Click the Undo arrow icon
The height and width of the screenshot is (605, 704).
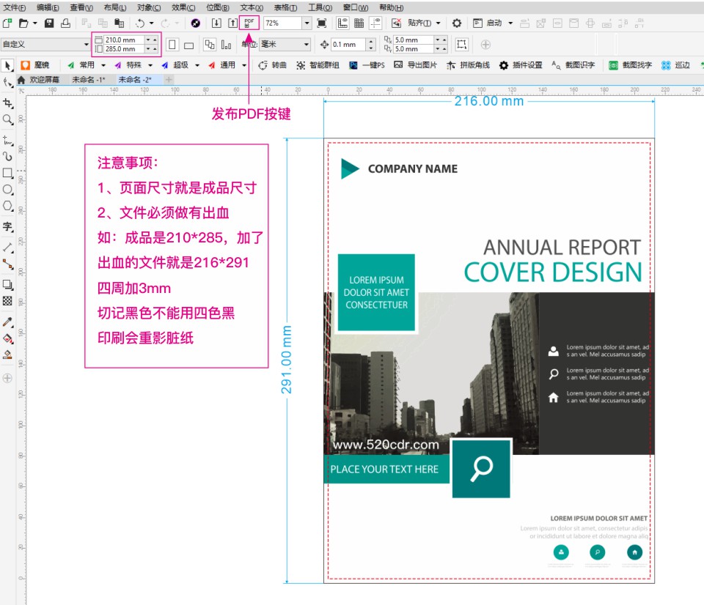click(x=140, y=23)
